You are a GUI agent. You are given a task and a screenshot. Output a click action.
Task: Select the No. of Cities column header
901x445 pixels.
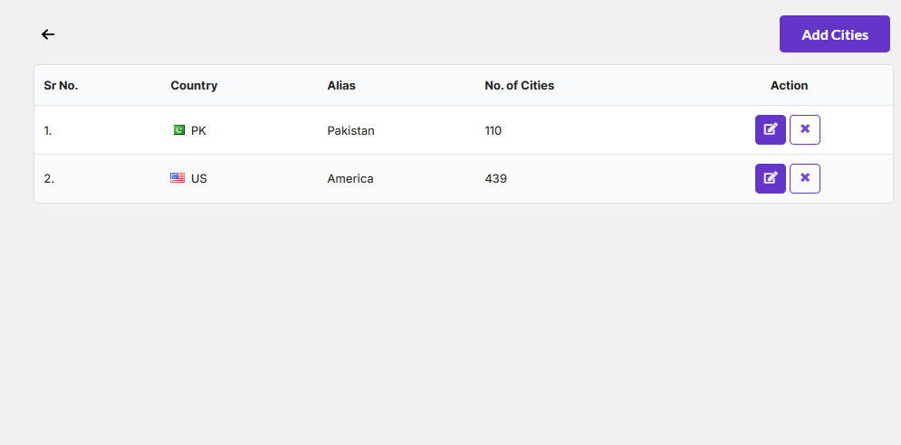[519, 86]
